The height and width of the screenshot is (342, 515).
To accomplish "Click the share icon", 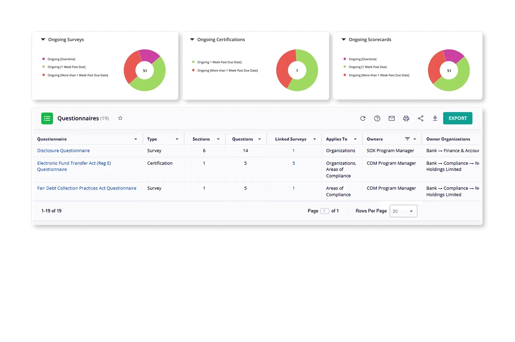I will point(421,119).
